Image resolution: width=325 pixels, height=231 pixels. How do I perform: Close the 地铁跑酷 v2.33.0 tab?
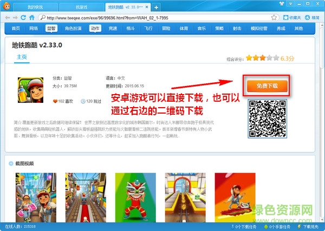tap(147, 7)
